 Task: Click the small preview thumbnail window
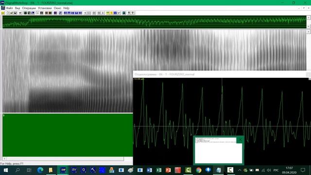point(218,150)
